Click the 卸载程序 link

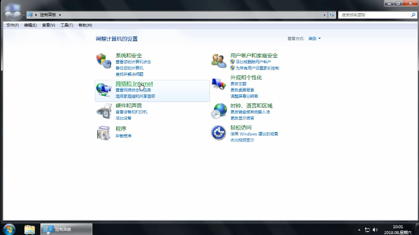(123, 135)
